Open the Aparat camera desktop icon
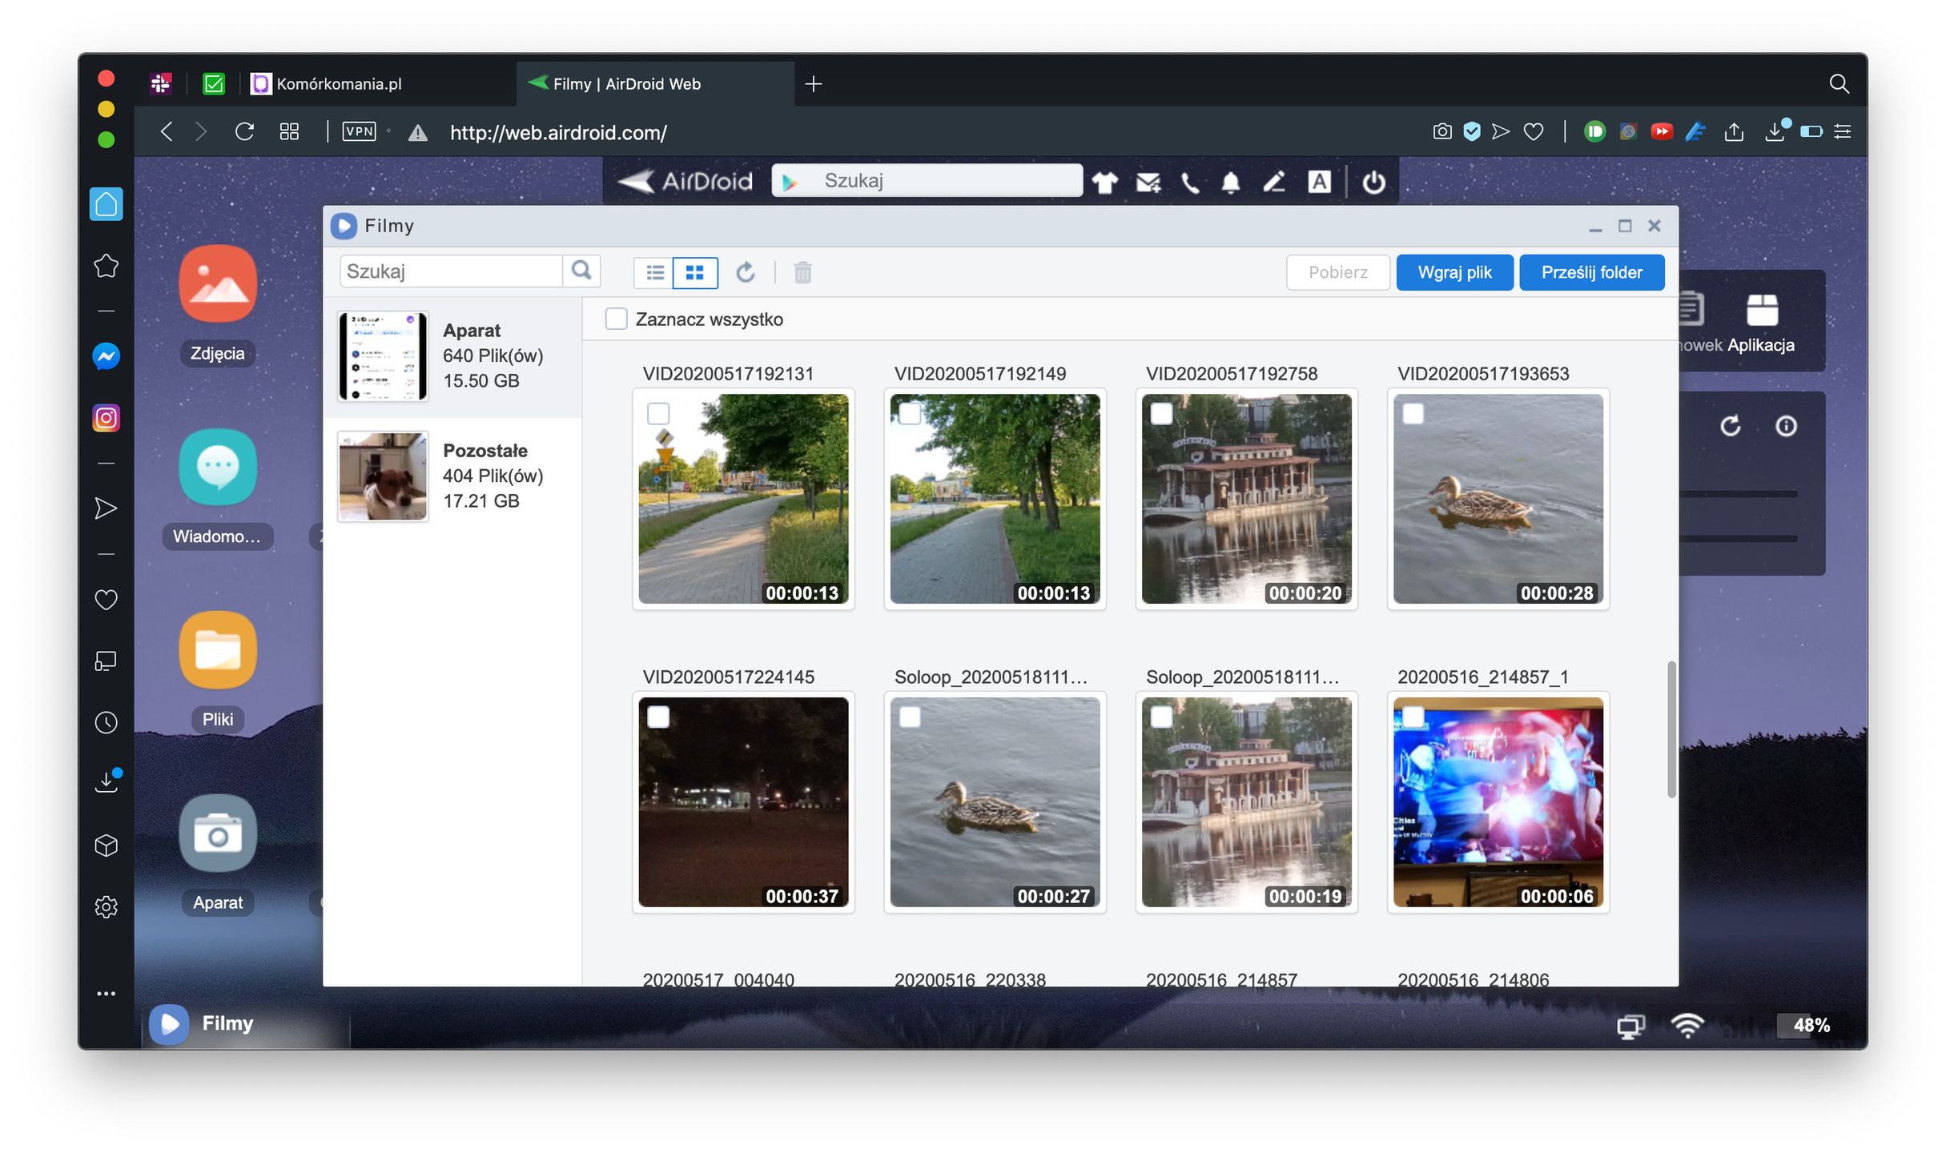Screen dimensions: 1946x1153 point(218,833)
